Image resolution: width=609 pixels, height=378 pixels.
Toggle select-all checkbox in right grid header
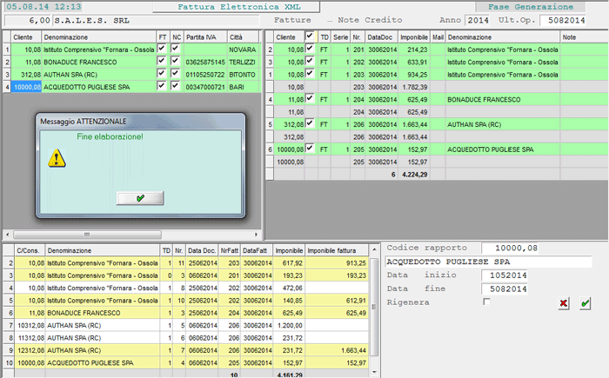click(311, 37)
